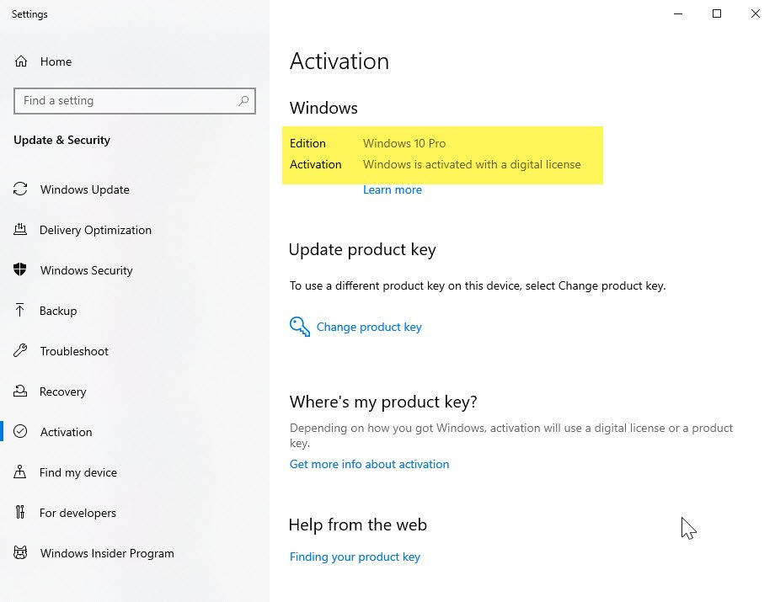Click 'Windows is activated with a digital license' text
The image size is (775, 602).
[472, 164]
